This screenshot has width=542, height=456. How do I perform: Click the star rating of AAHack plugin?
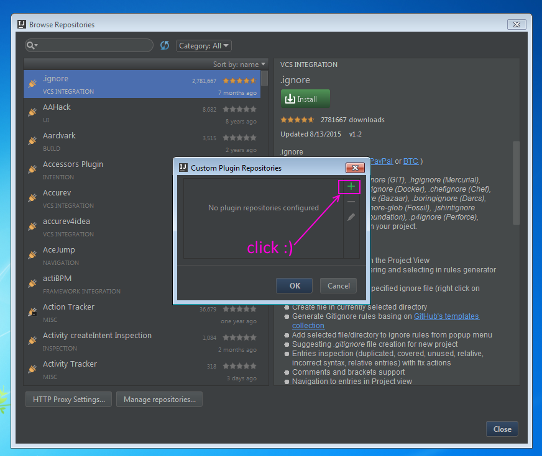pos(239,109)
